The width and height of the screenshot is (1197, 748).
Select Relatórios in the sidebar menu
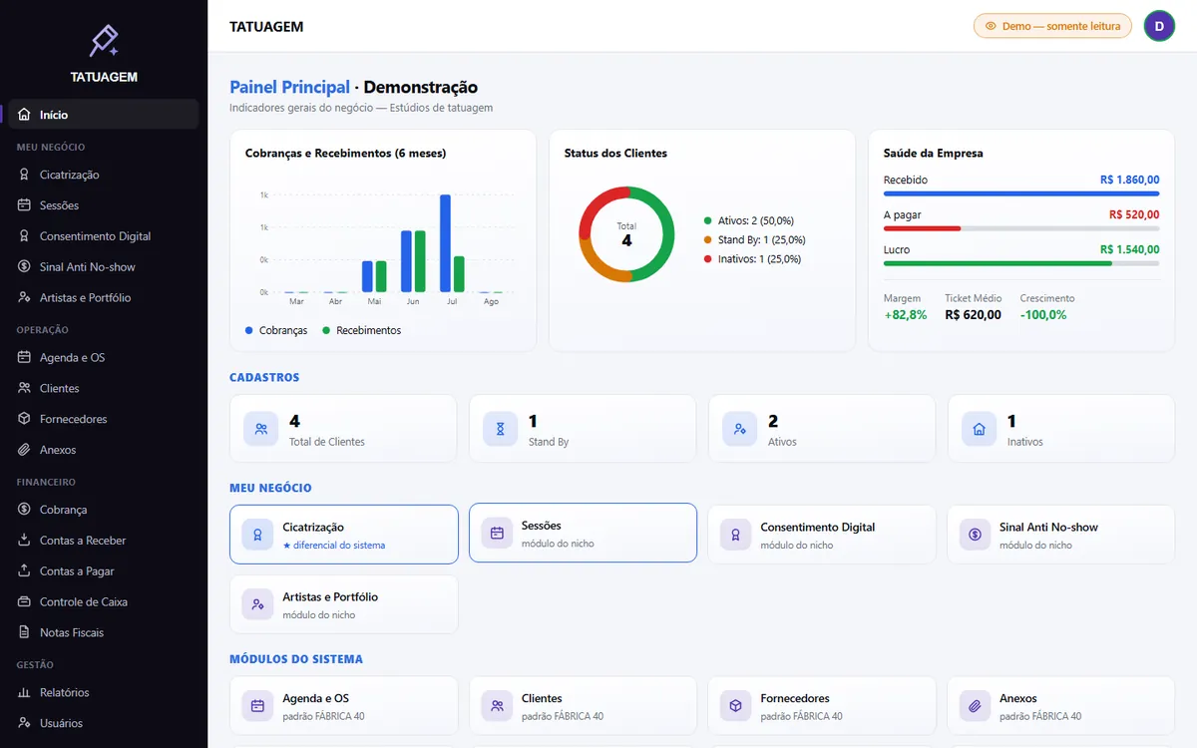click(x=104, y=692)
